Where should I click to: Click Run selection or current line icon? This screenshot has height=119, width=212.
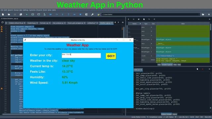click(45, 15)
